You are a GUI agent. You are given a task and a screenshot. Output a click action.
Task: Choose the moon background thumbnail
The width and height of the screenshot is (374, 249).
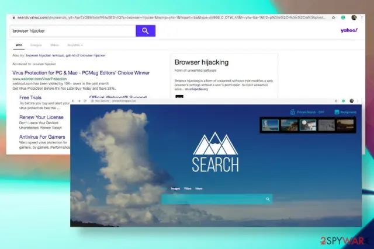[x=308, y=125]
